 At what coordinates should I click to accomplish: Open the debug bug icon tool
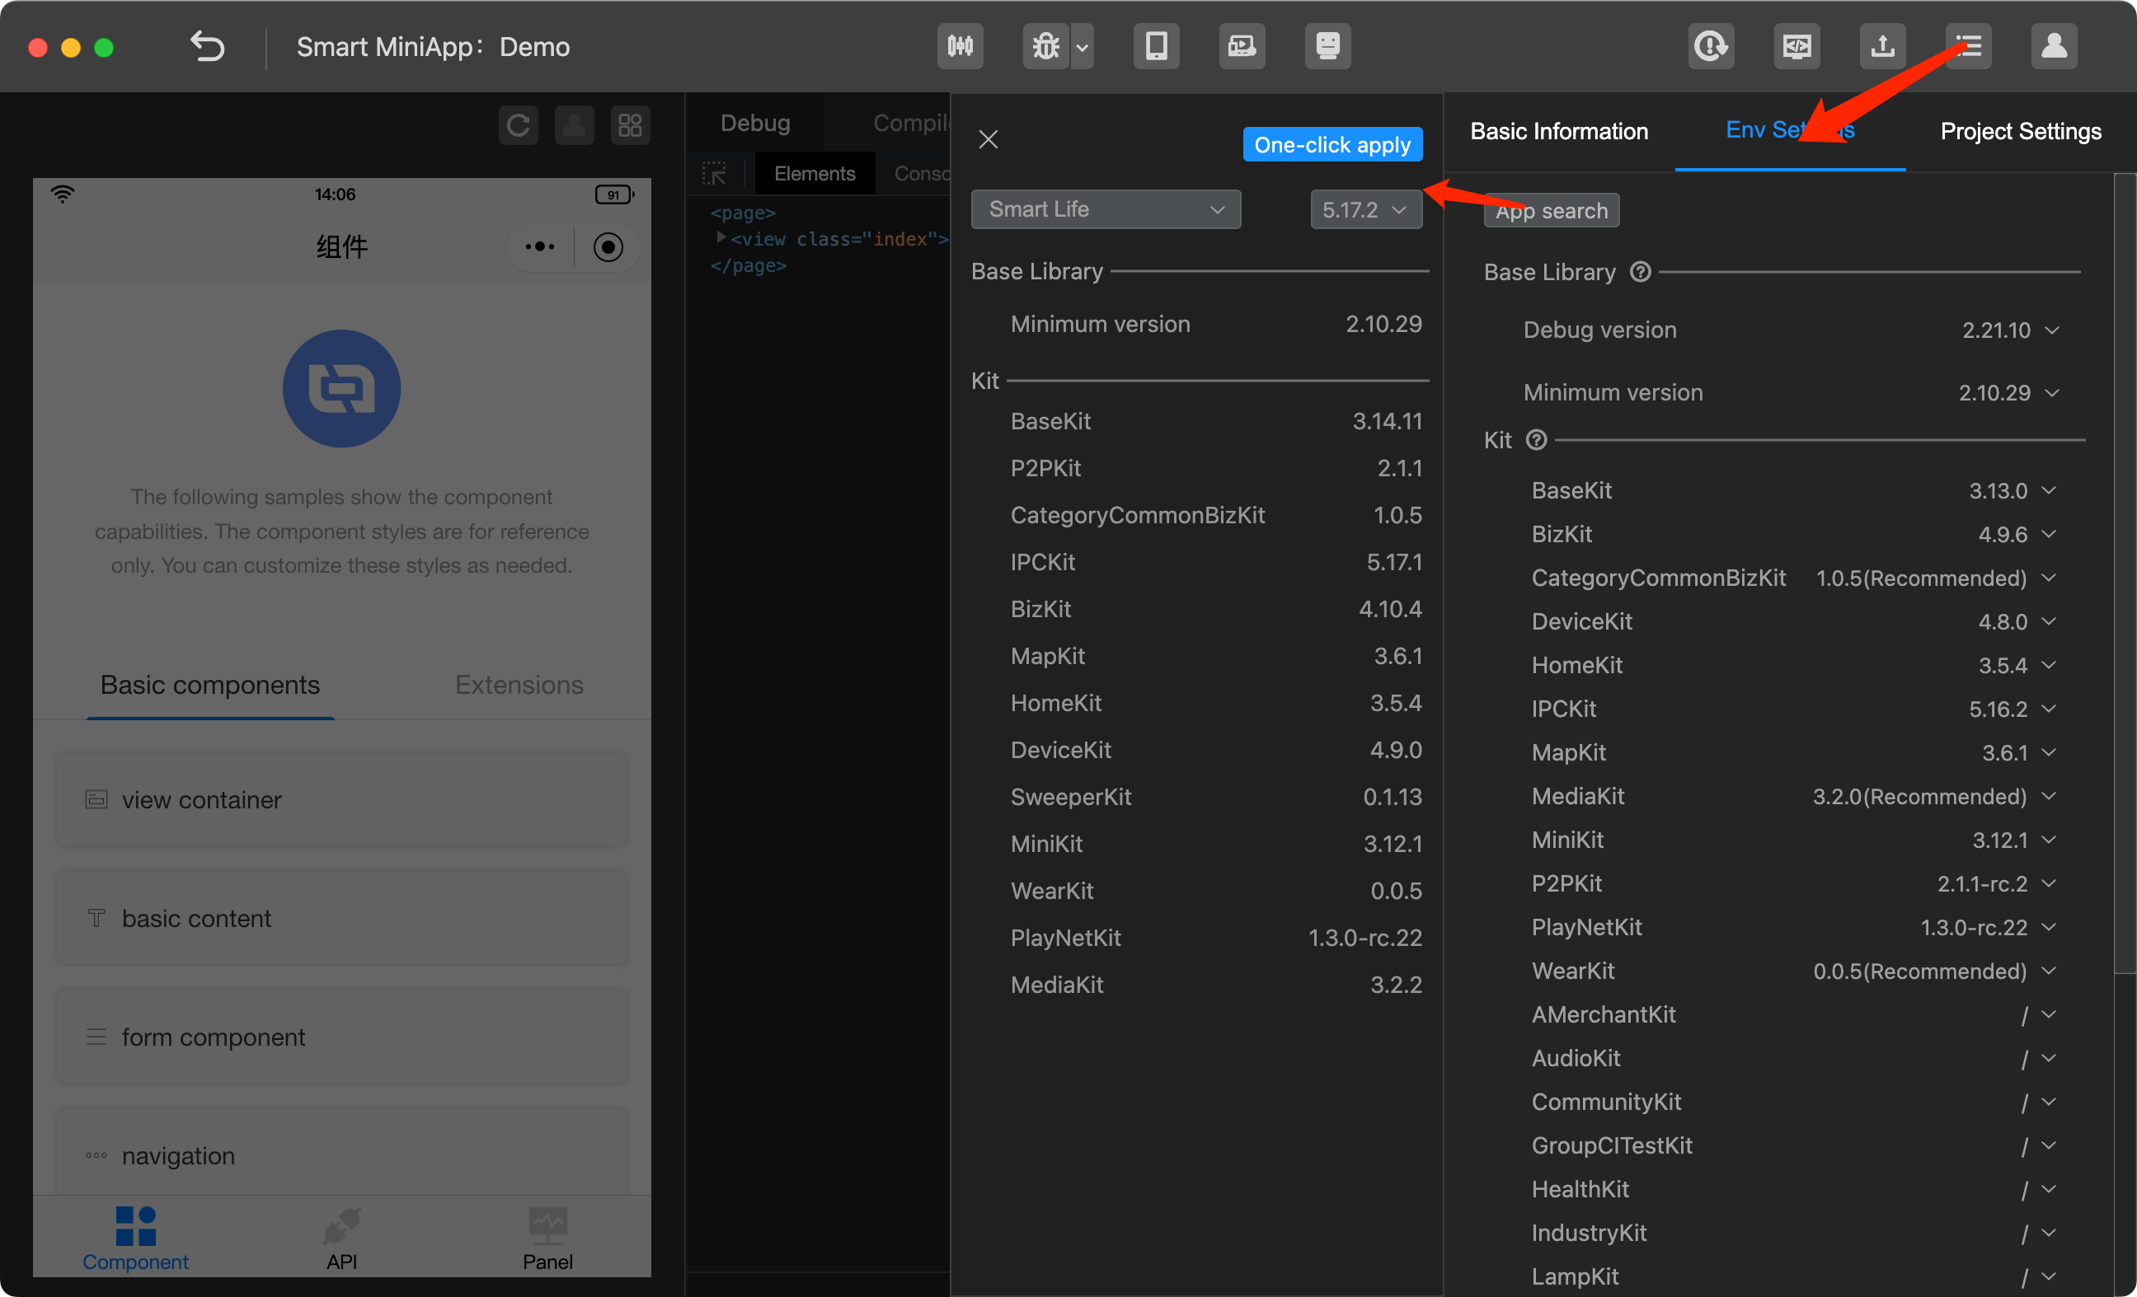(x=1045, y=46)
